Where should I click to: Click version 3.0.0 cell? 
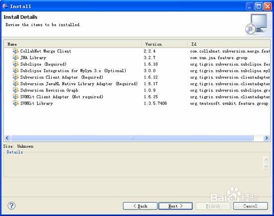coord(150,71)
